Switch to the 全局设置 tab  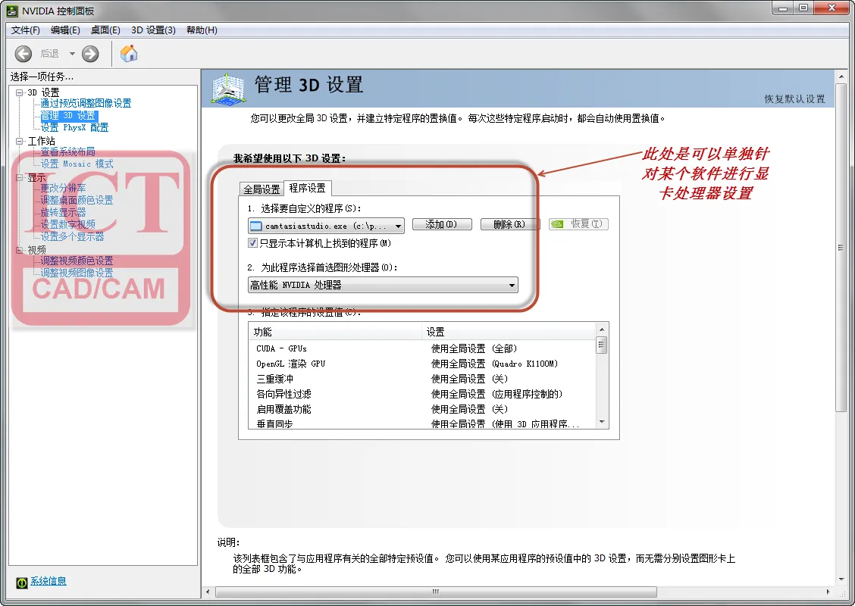point(262,189)
